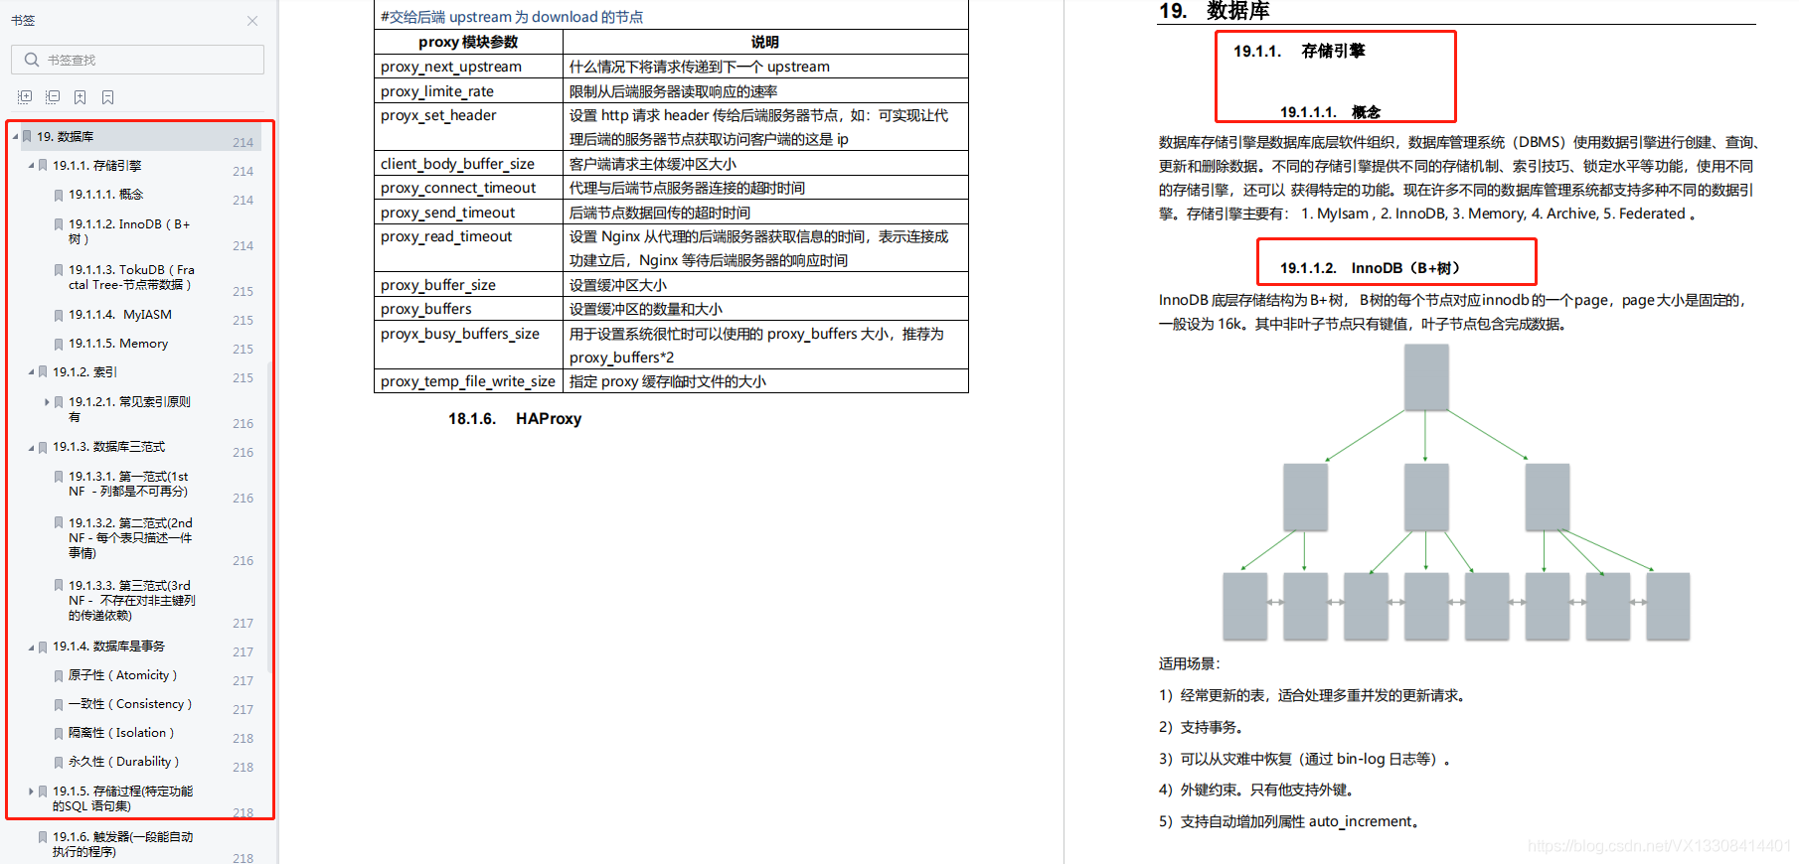Click the page heading 19. 数据库
Image resolution: width=1799 pixels, height=864 pixels.
(x=1215, y=11)
